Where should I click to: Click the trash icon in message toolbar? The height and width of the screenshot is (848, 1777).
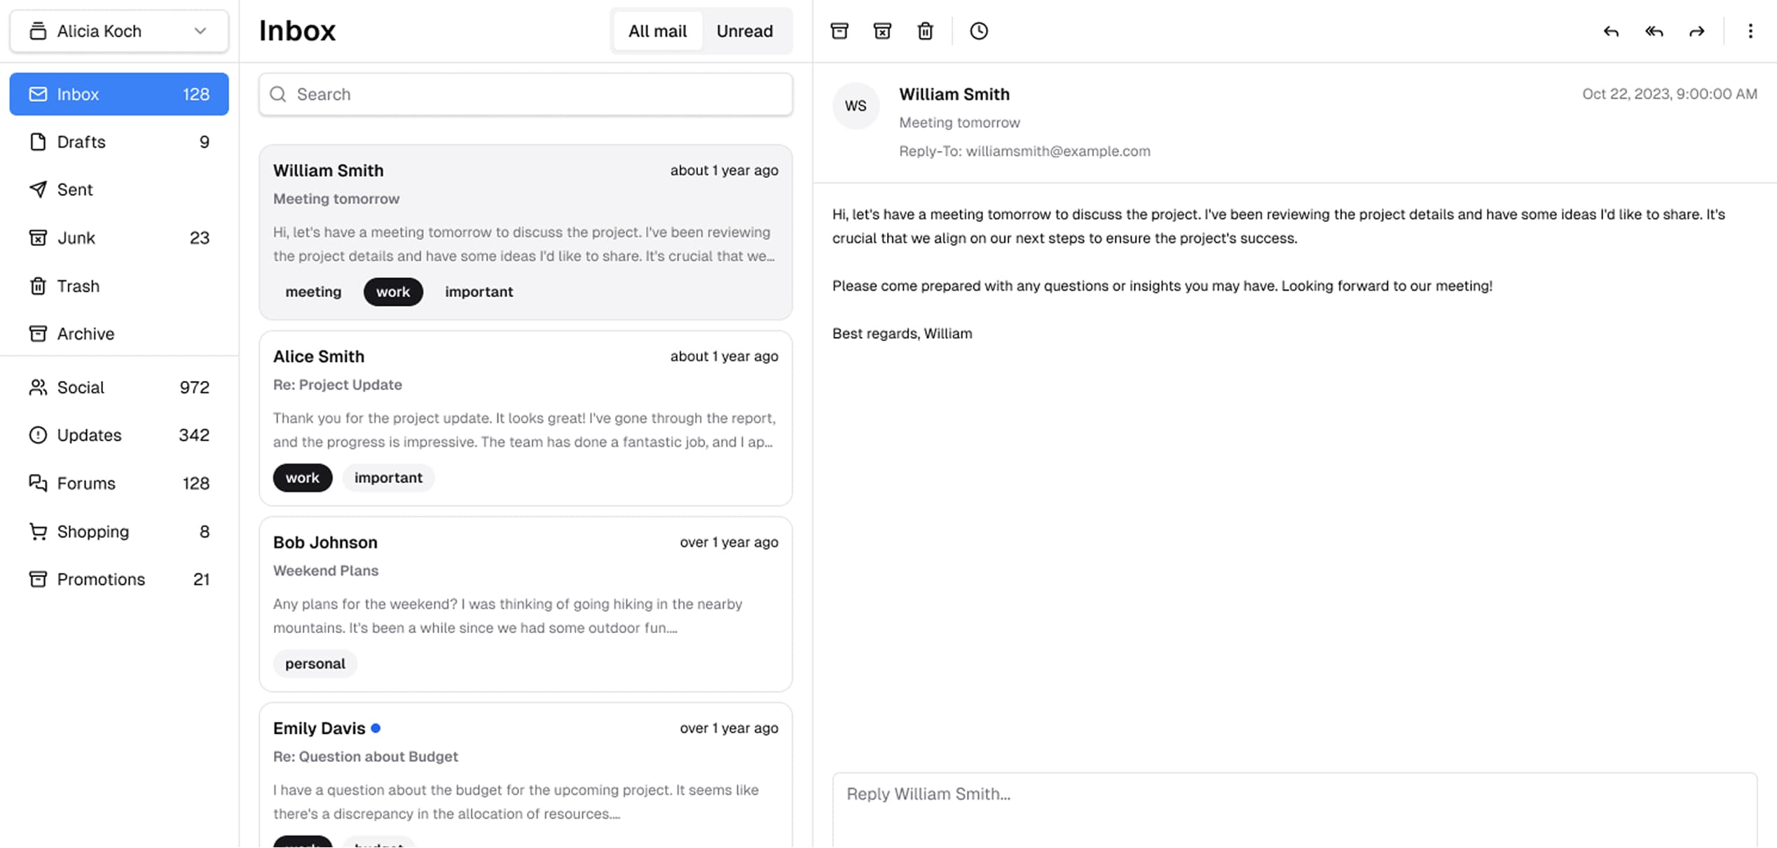[925, 31]
